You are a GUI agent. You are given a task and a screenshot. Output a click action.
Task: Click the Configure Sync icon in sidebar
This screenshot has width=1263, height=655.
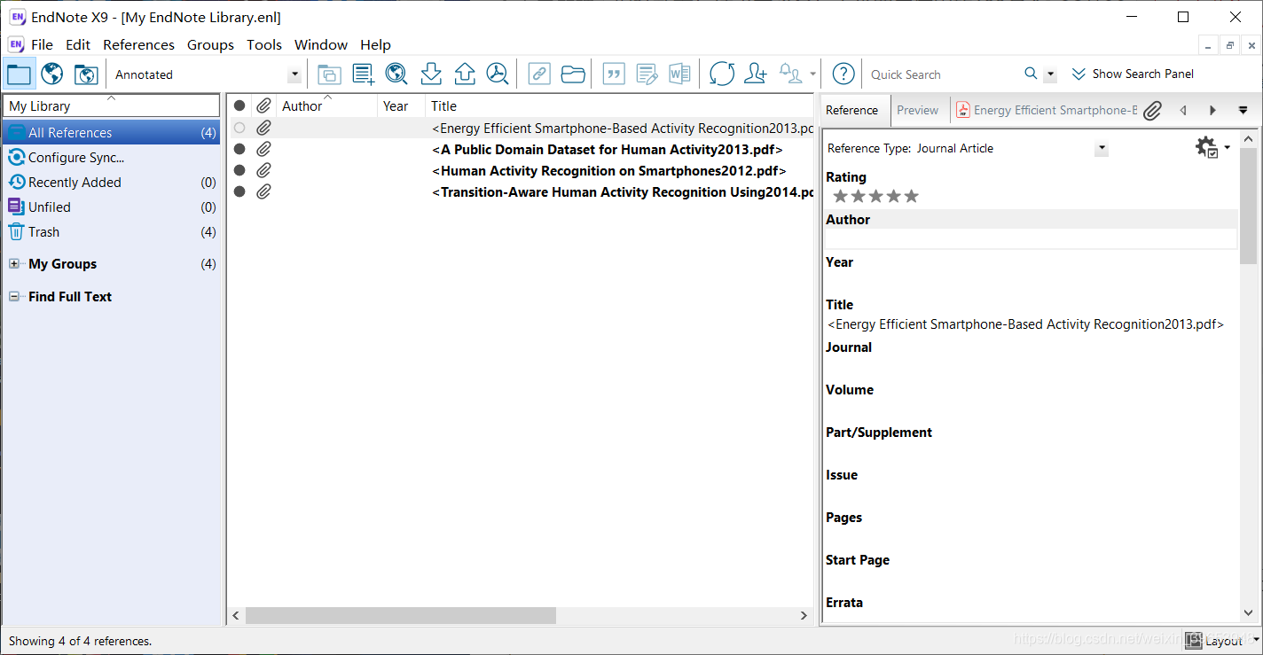[16, 158]
